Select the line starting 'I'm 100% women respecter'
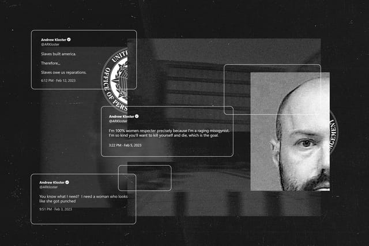The width and height of the screenshot is (369, 246). 169,131
